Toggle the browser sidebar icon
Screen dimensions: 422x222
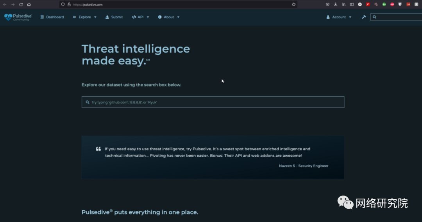pyautogui.click(x=352, y=5)
